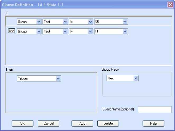Click the Delete button
This screenshot has width=175, height=131.
108,123
